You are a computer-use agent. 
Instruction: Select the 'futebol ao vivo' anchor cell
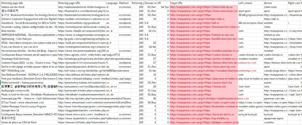(x=275, y=35)
